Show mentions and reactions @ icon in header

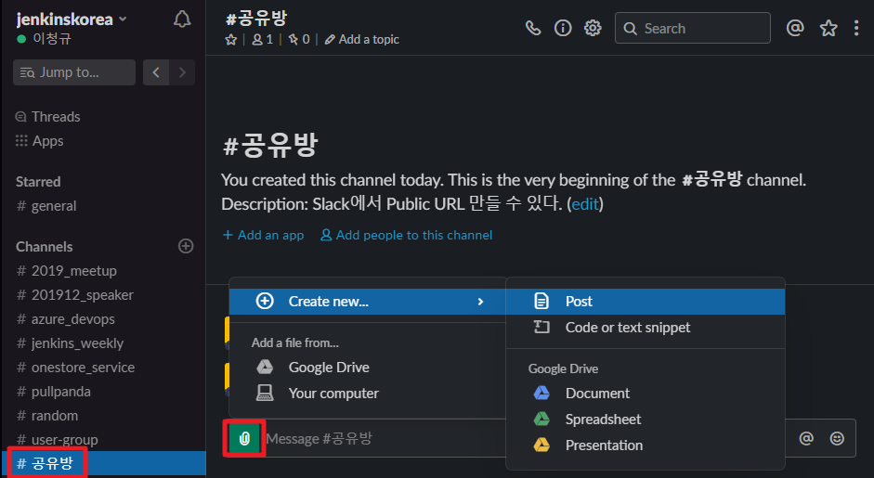[795, 28]
